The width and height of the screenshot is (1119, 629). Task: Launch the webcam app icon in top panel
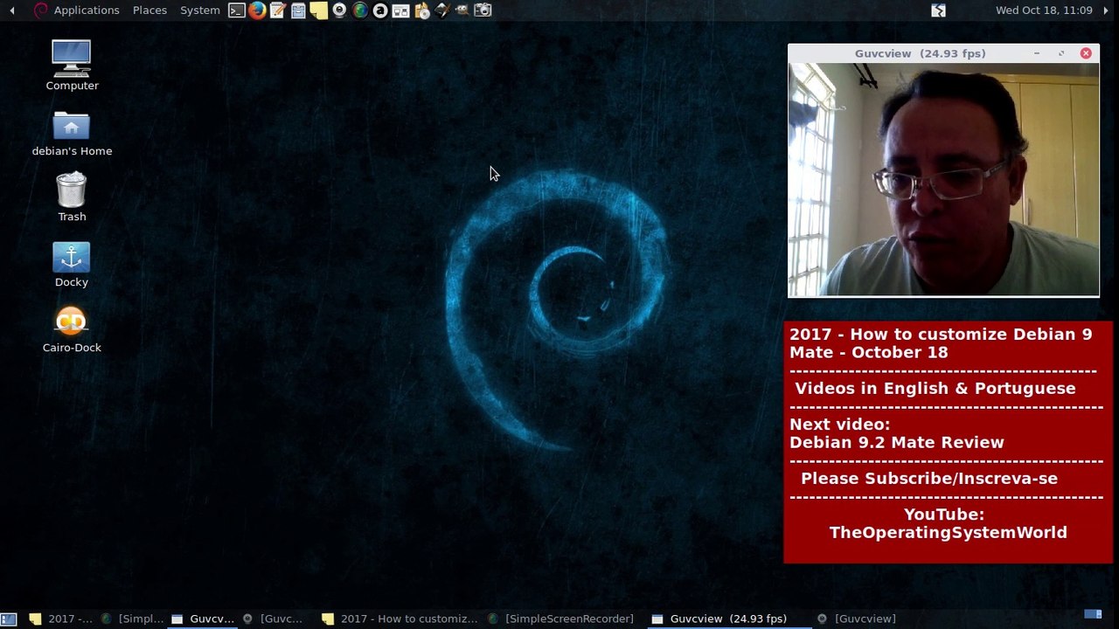(x=339, y=10)
